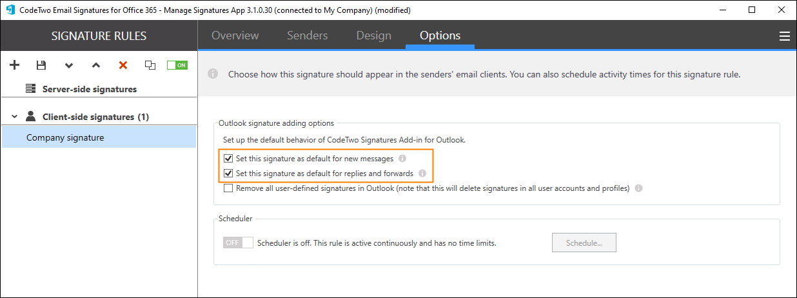Save signature rules using the floppy disk icon

(41, 65)
